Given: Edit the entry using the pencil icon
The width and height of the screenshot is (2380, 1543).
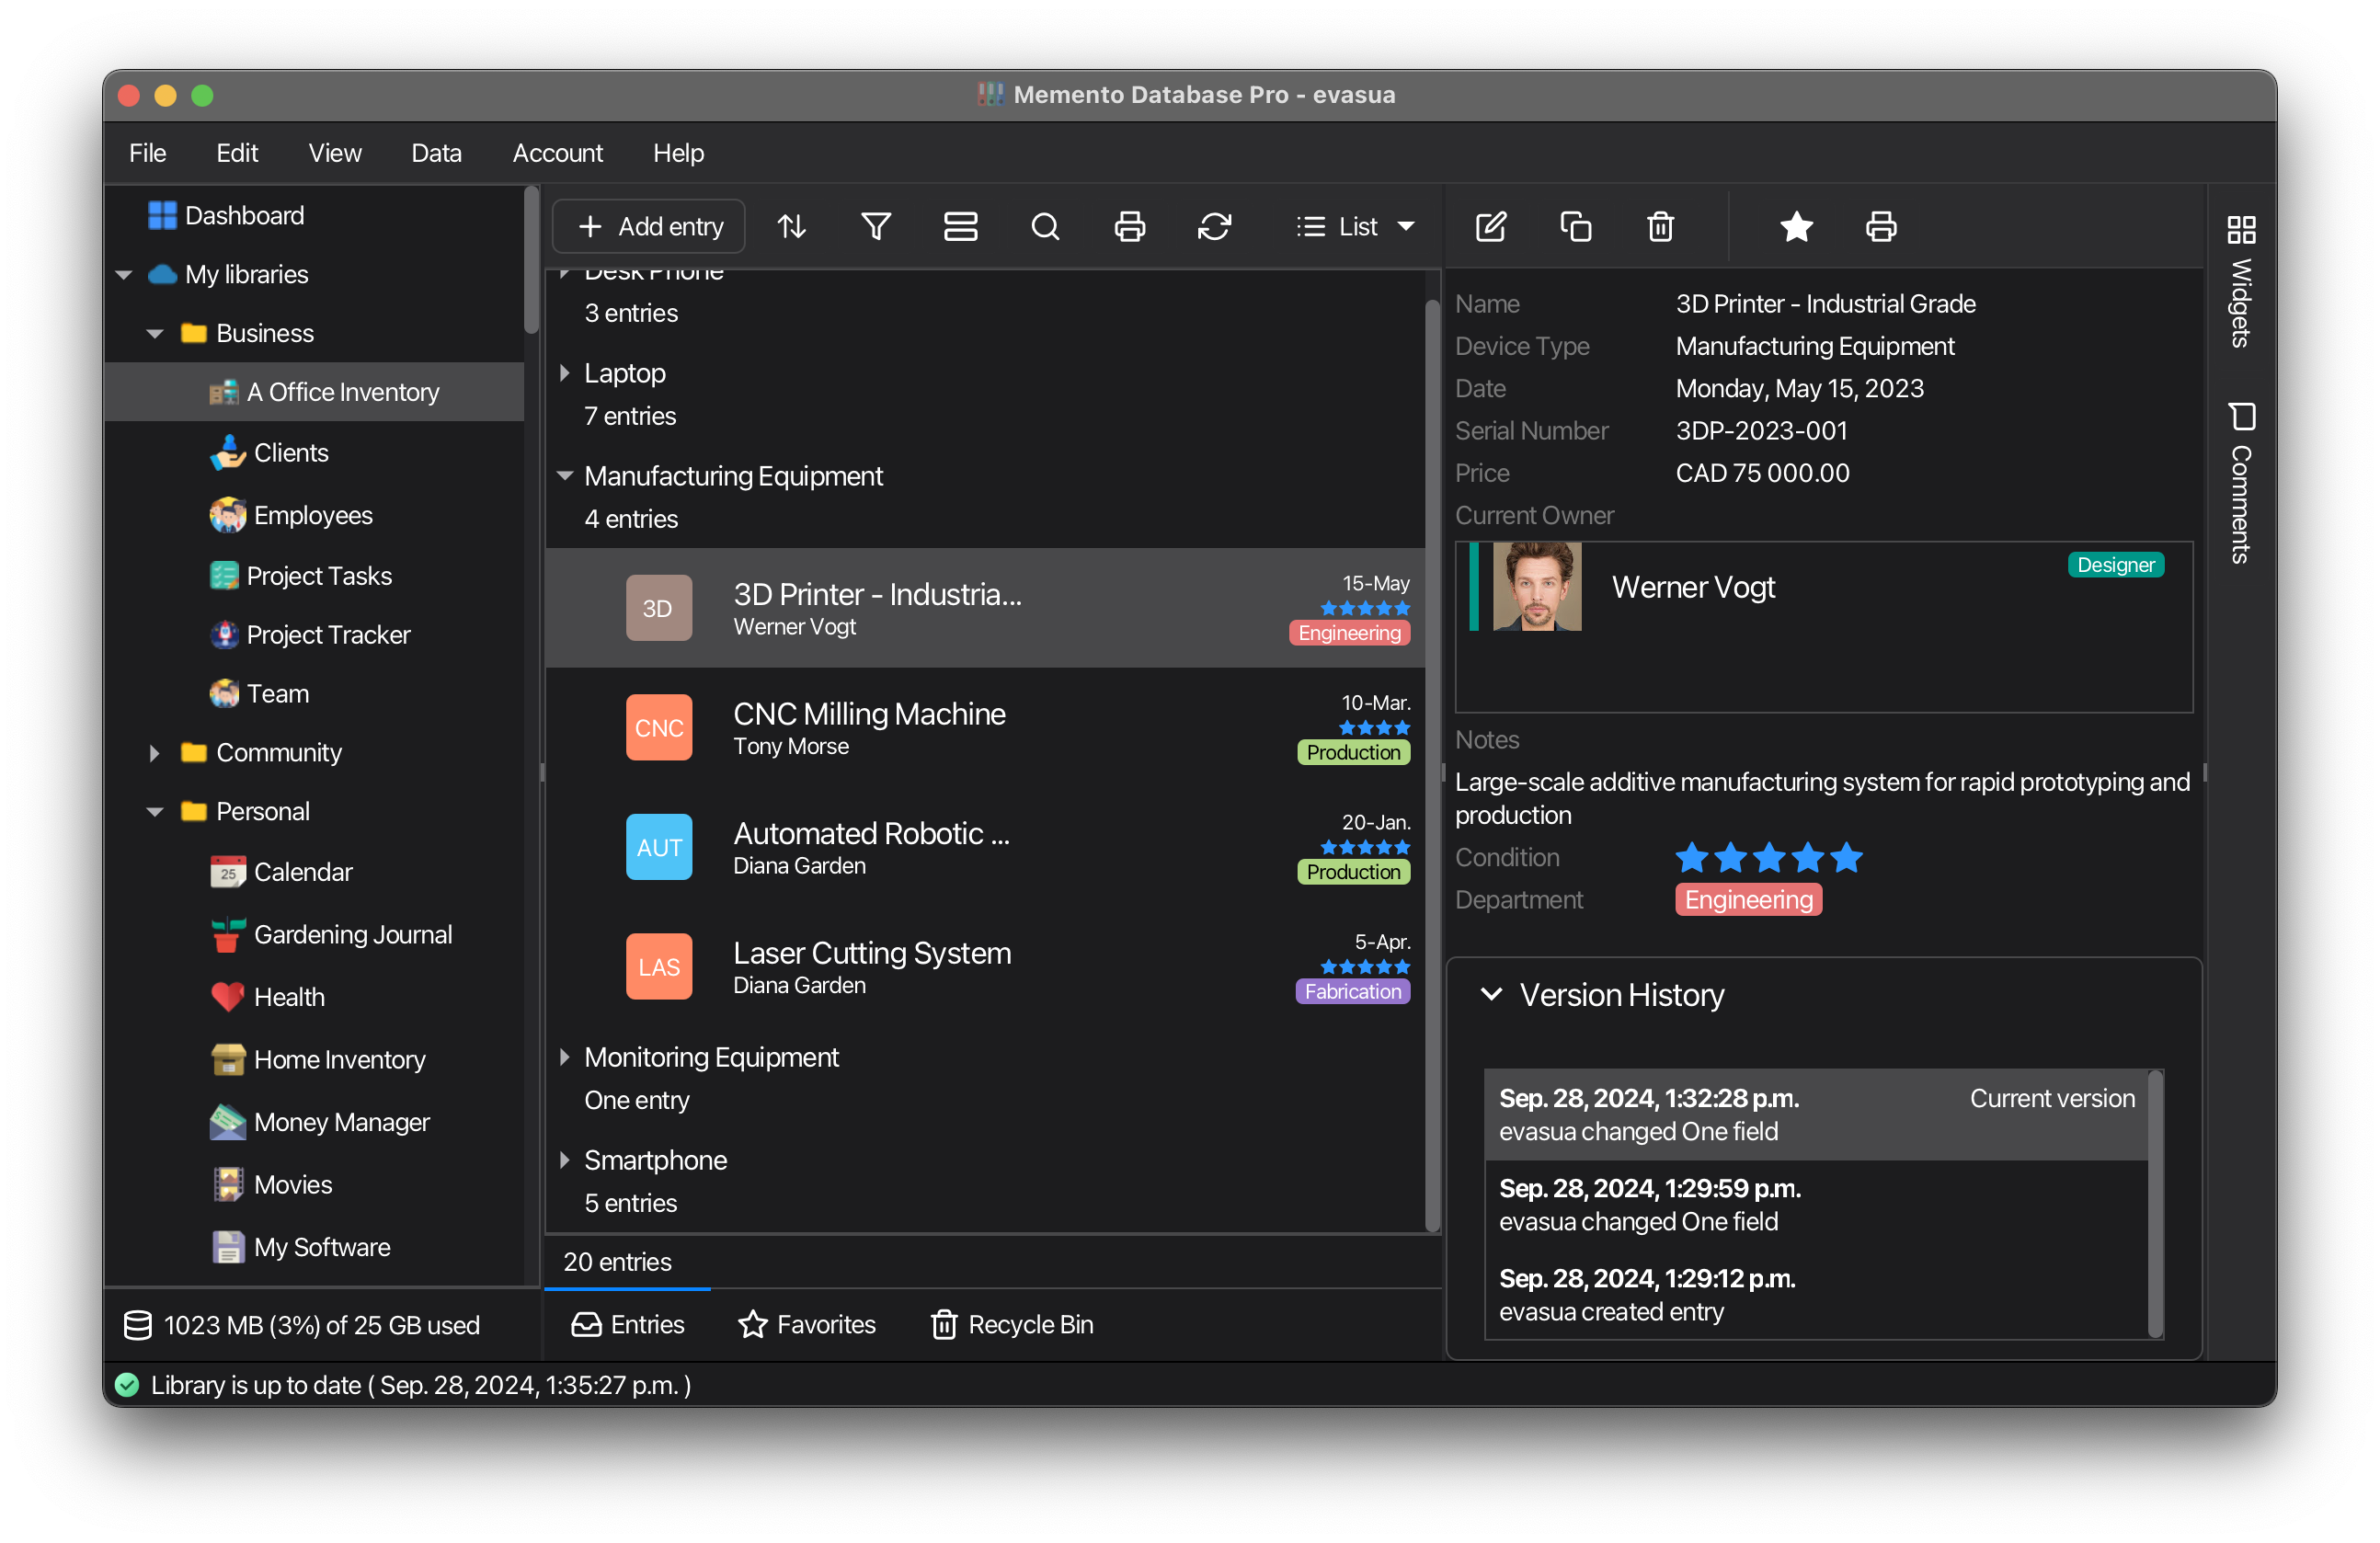Looking at the screenshot, I should (x=1490, y=226).
